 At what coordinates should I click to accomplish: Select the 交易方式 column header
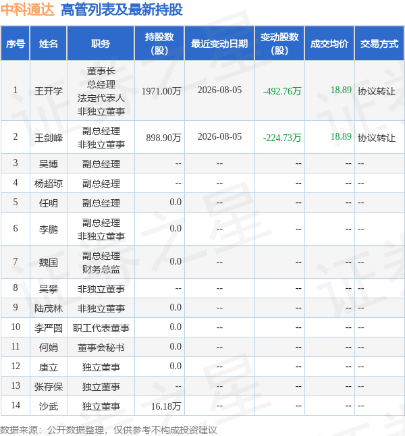point(379,44)
